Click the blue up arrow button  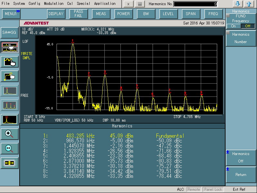(249, 4)
